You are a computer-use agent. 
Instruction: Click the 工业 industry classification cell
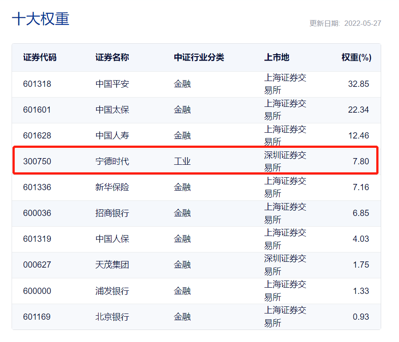coord(182,161)
